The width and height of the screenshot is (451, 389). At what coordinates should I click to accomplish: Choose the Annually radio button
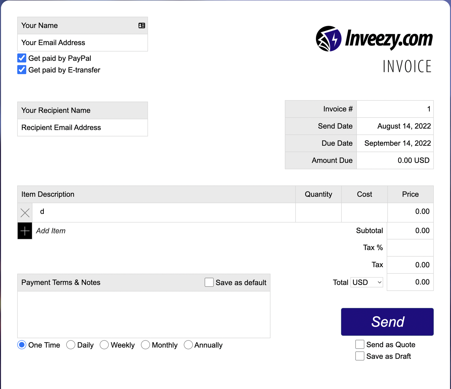coord(188,345)
